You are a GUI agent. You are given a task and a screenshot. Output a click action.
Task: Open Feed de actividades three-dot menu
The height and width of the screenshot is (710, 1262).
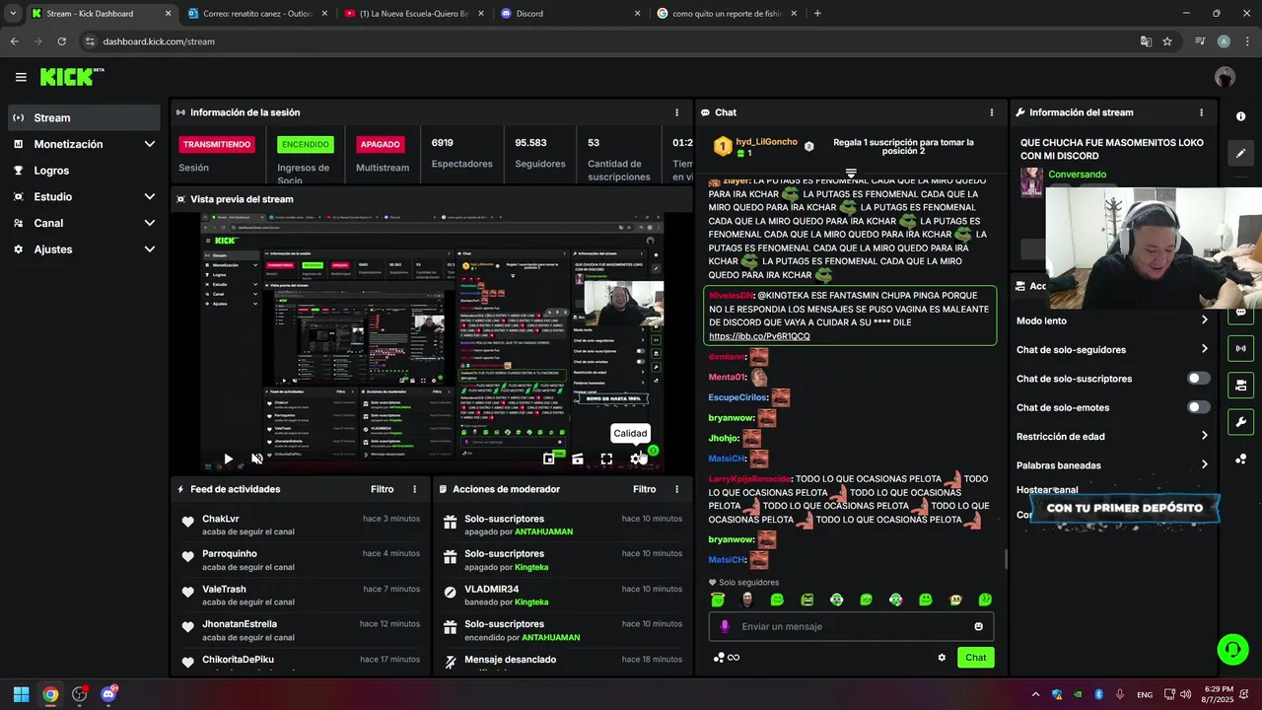click(414, 489)
